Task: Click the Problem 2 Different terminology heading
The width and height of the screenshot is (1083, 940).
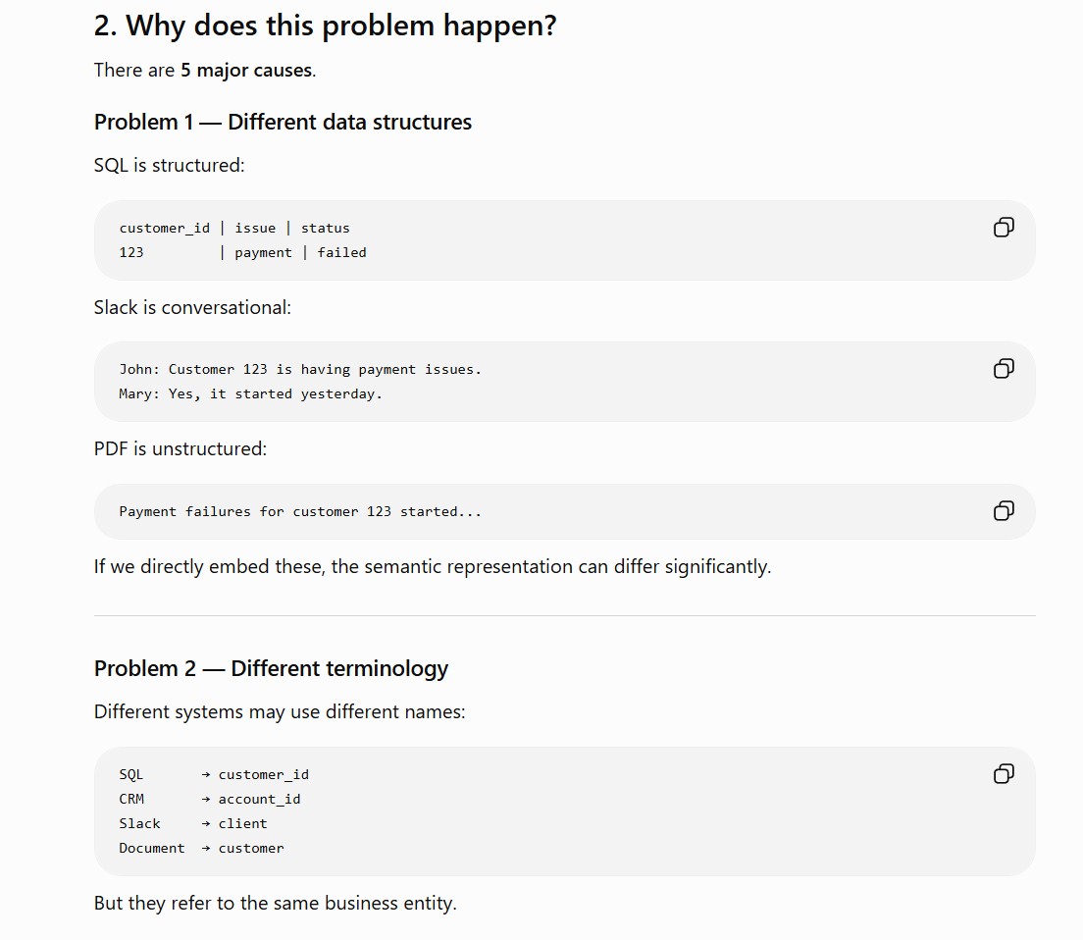Action: pyautogui.click(x=271, y=668)
